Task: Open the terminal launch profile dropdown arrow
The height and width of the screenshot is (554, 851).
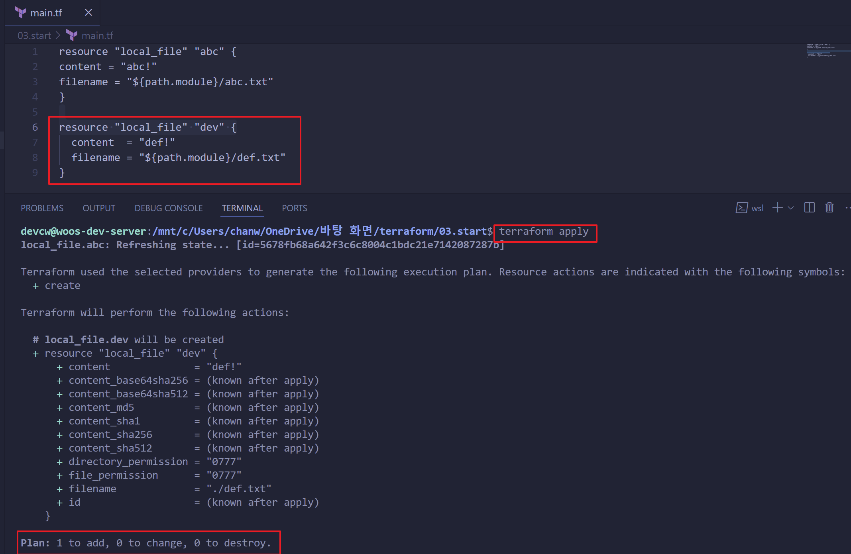Action: 791,208
